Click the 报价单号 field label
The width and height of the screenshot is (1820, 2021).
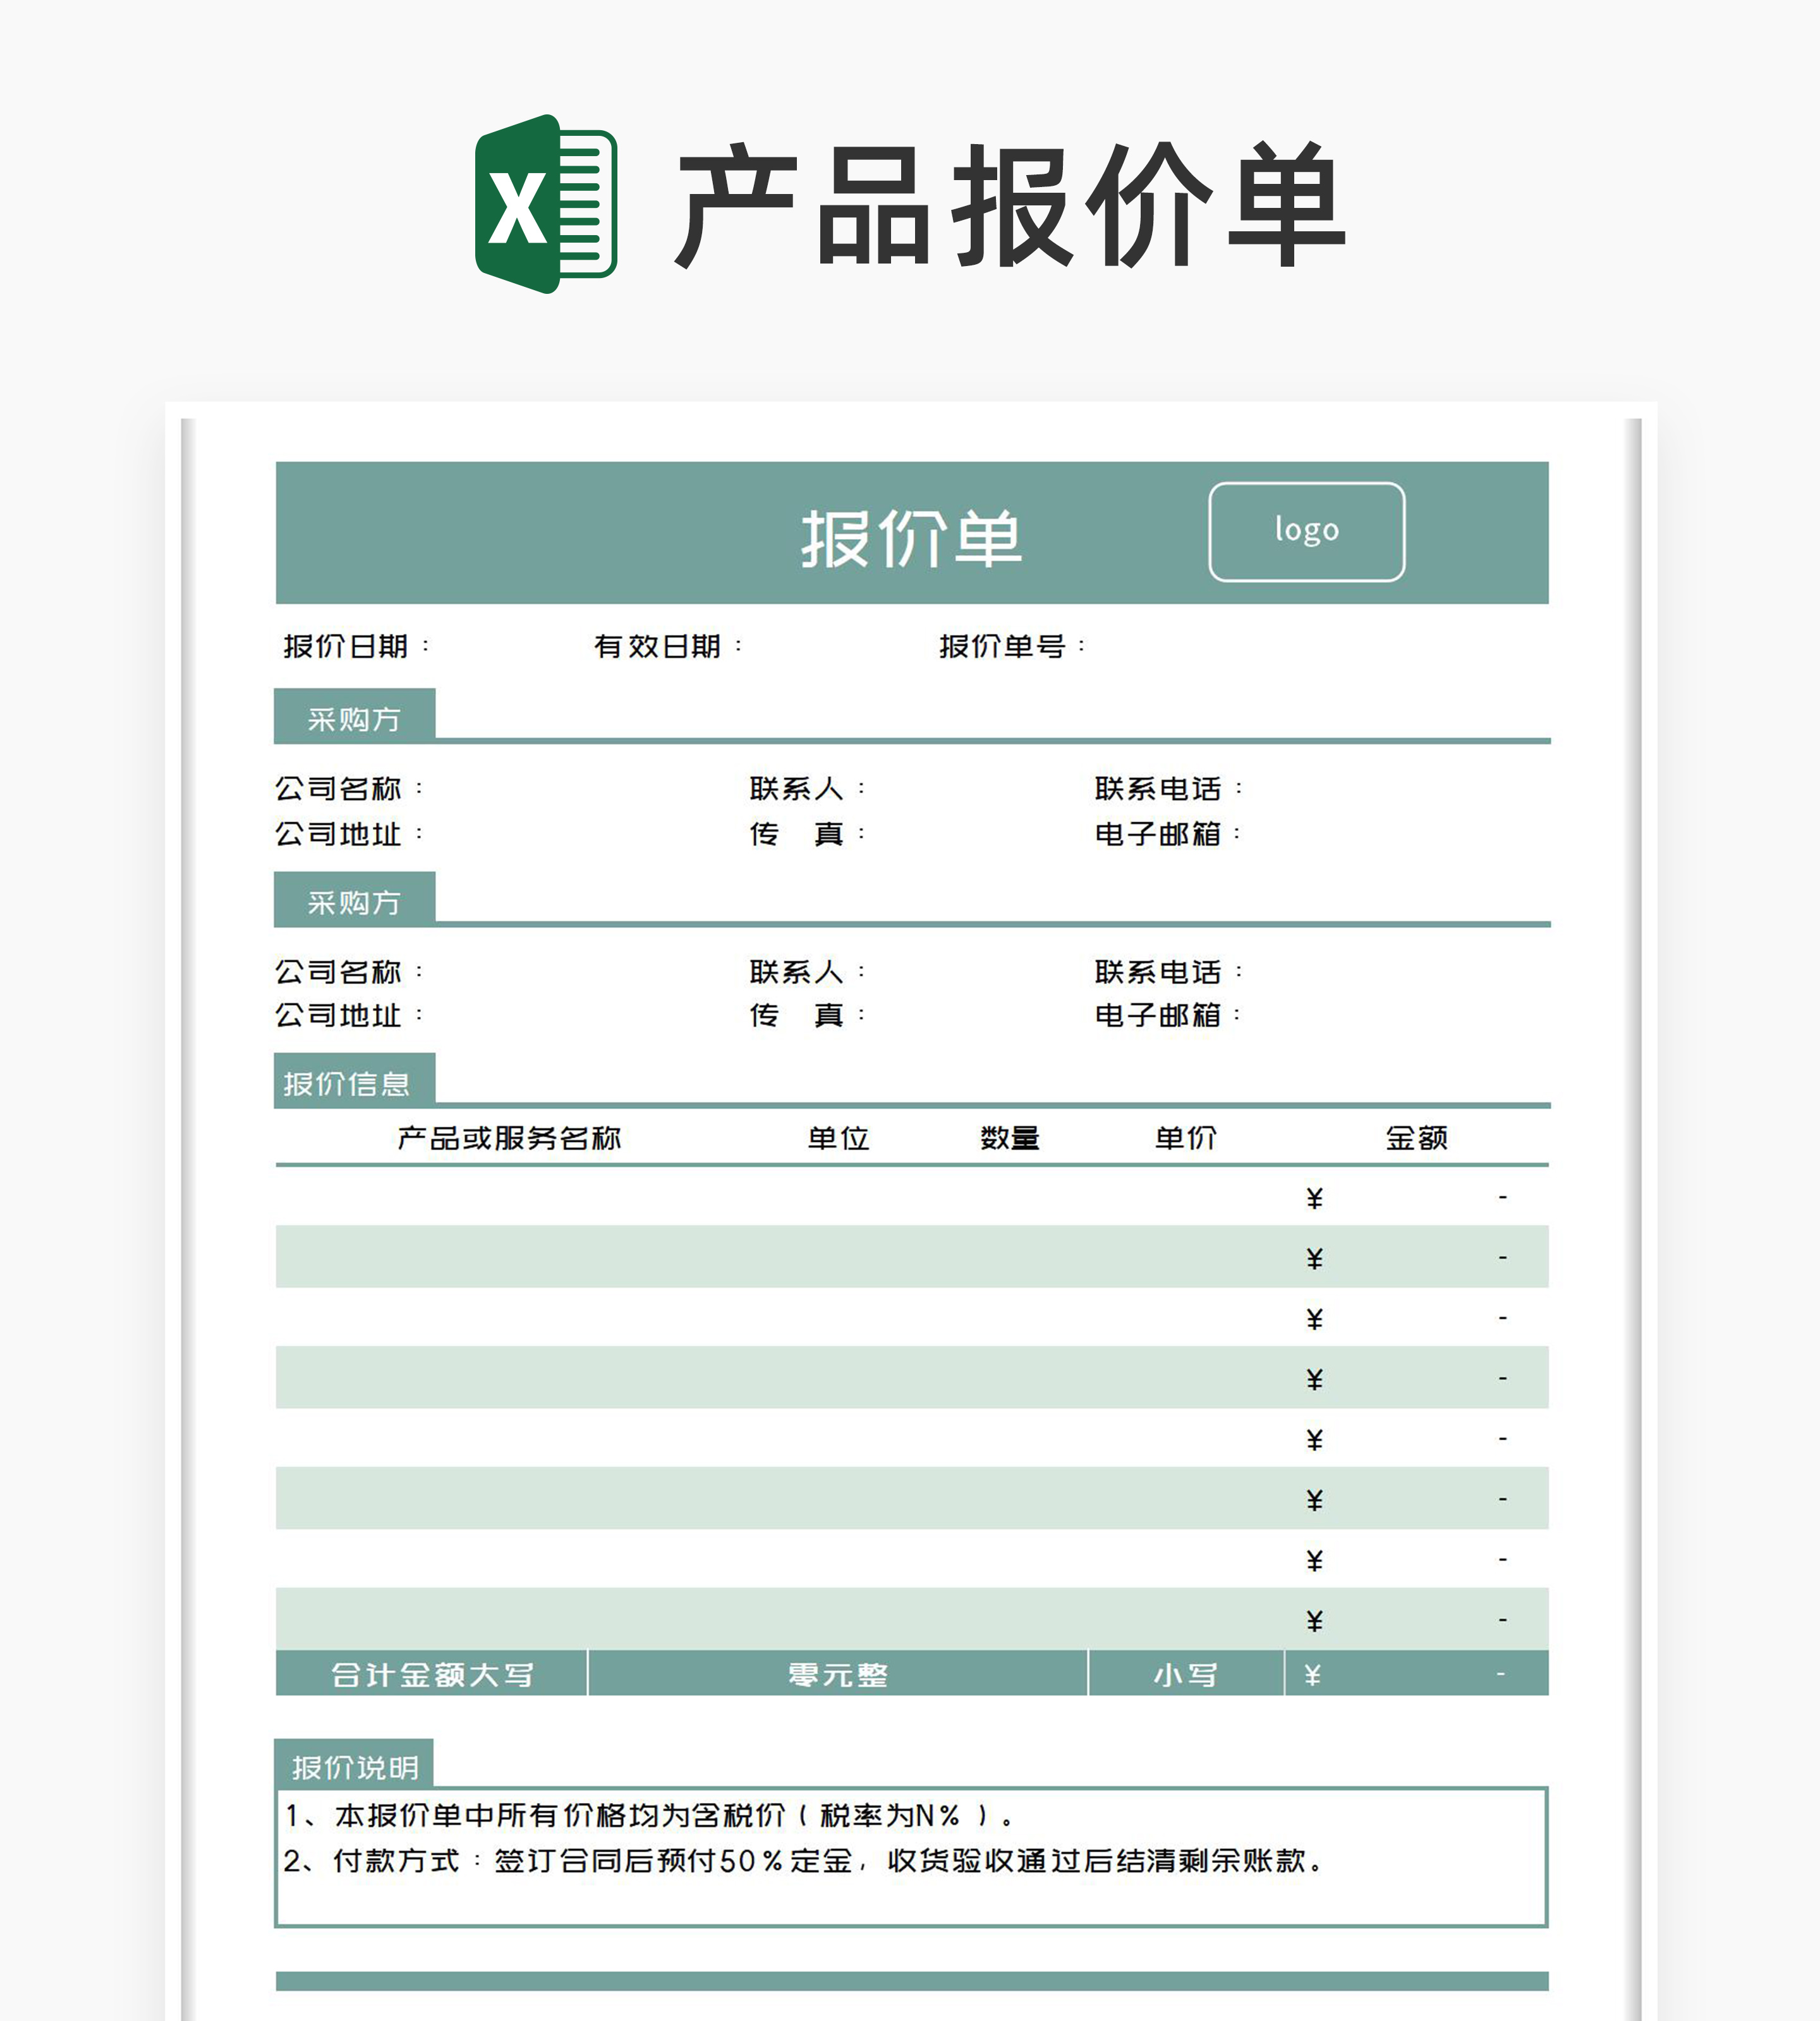point(1002,646)
